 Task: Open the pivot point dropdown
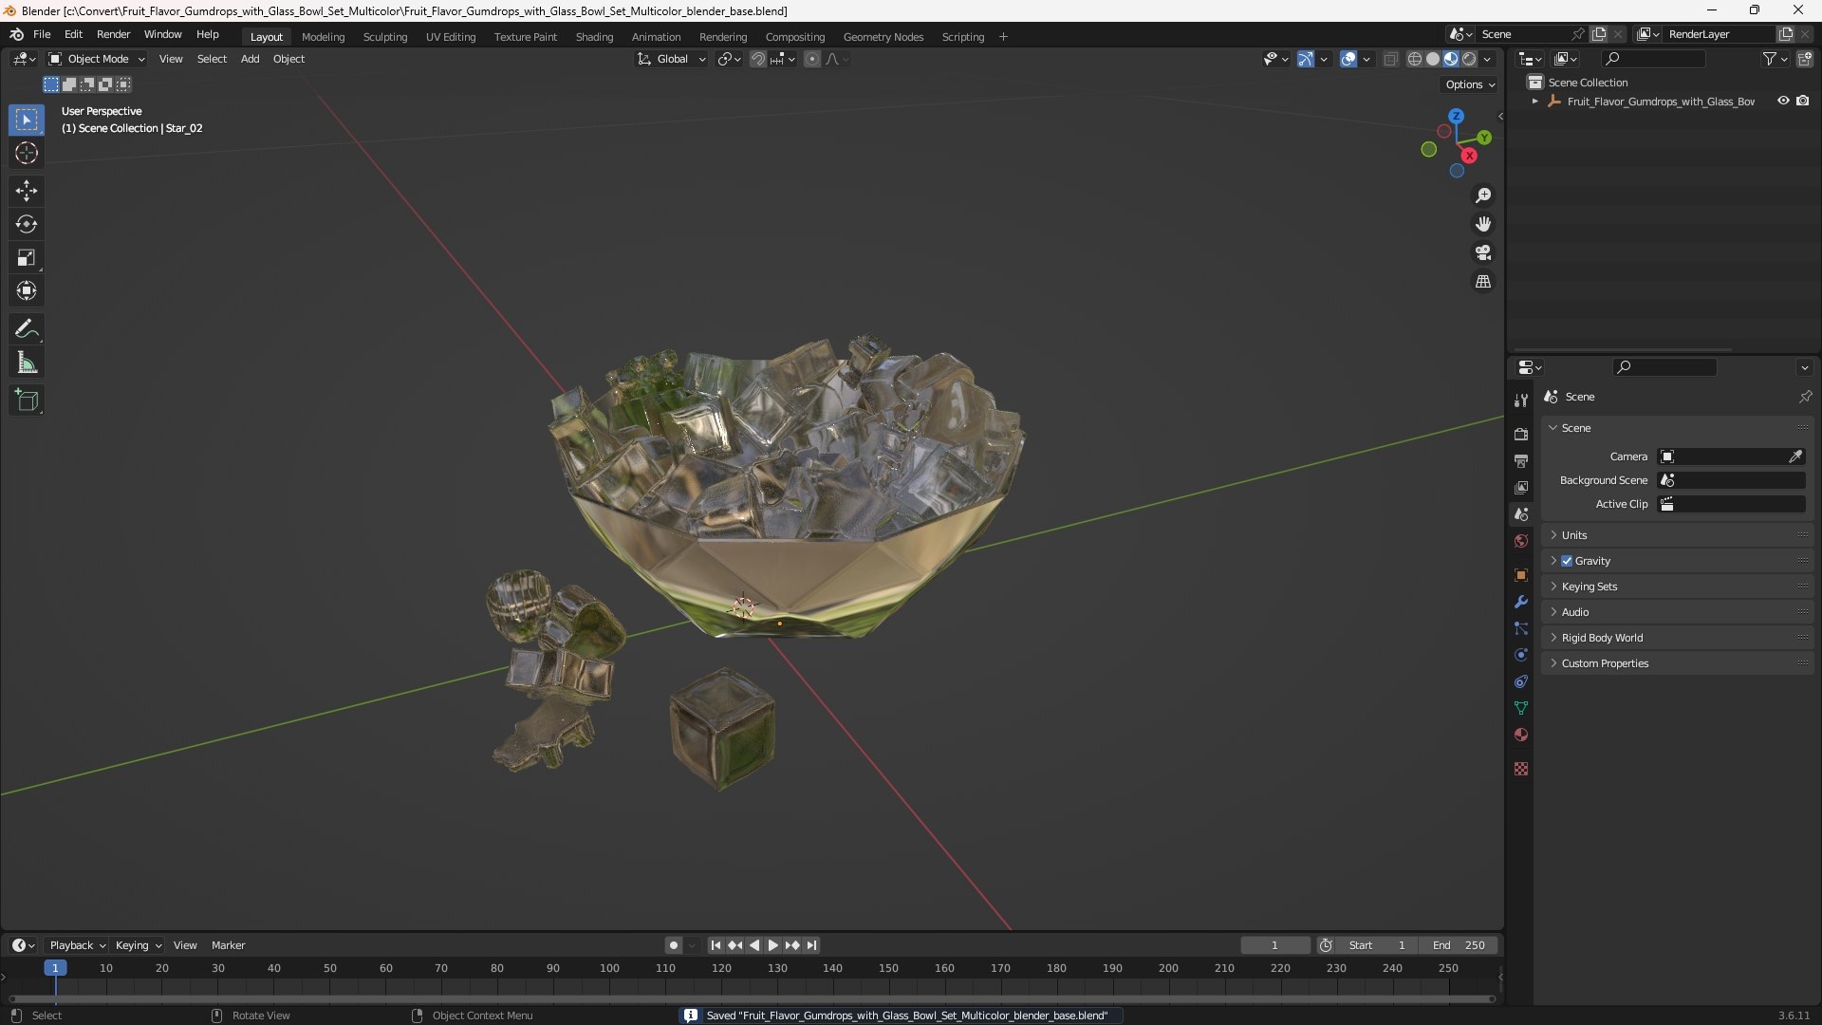729,59
